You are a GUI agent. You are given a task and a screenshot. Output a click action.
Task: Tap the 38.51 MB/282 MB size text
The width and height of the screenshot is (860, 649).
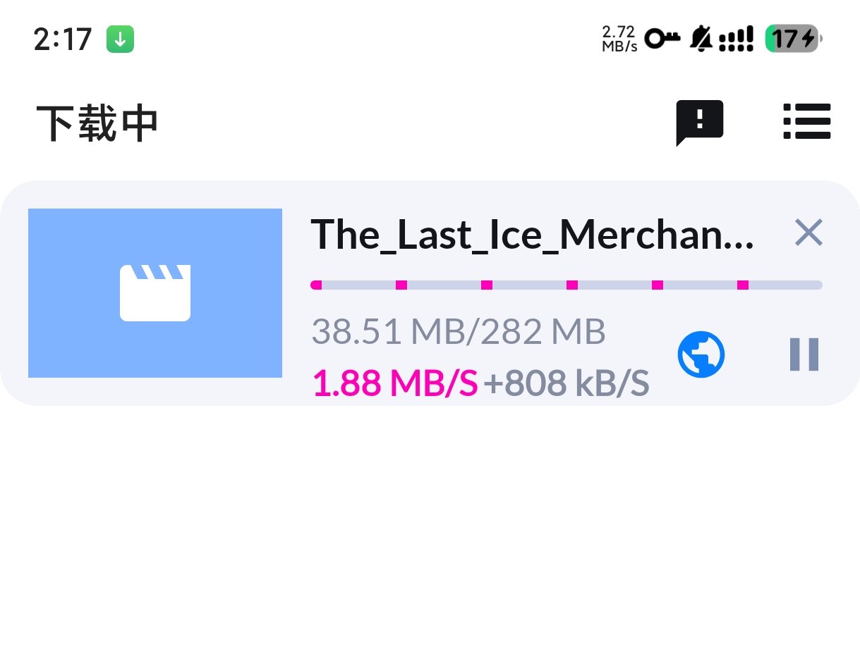pyautogui.click(x=459, y=332)
